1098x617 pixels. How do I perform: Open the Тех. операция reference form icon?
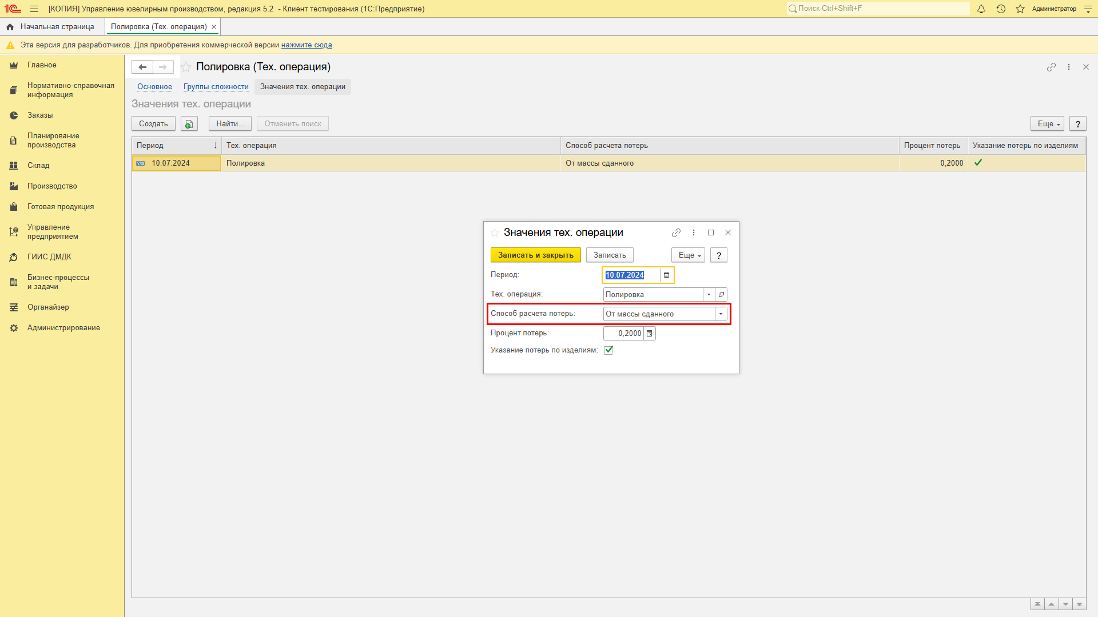pos(721,294)
